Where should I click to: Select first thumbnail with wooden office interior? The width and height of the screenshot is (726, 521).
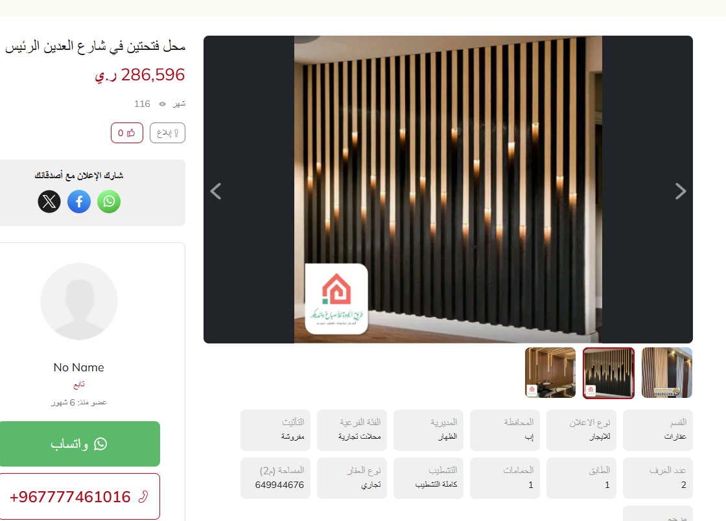(550, 373)
